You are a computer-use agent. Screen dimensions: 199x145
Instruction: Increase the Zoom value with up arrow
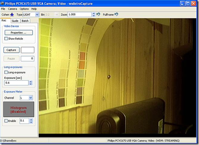94,13
